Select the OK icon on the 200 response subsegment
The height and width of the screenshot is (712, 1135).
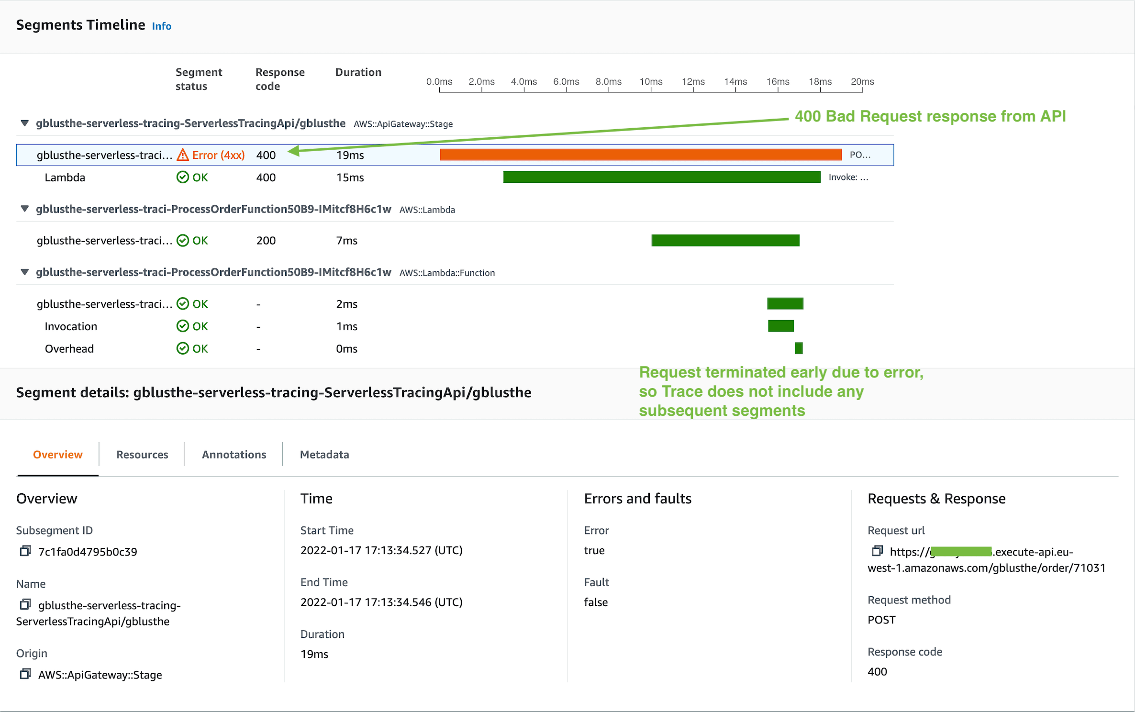[x=182, y=240]
